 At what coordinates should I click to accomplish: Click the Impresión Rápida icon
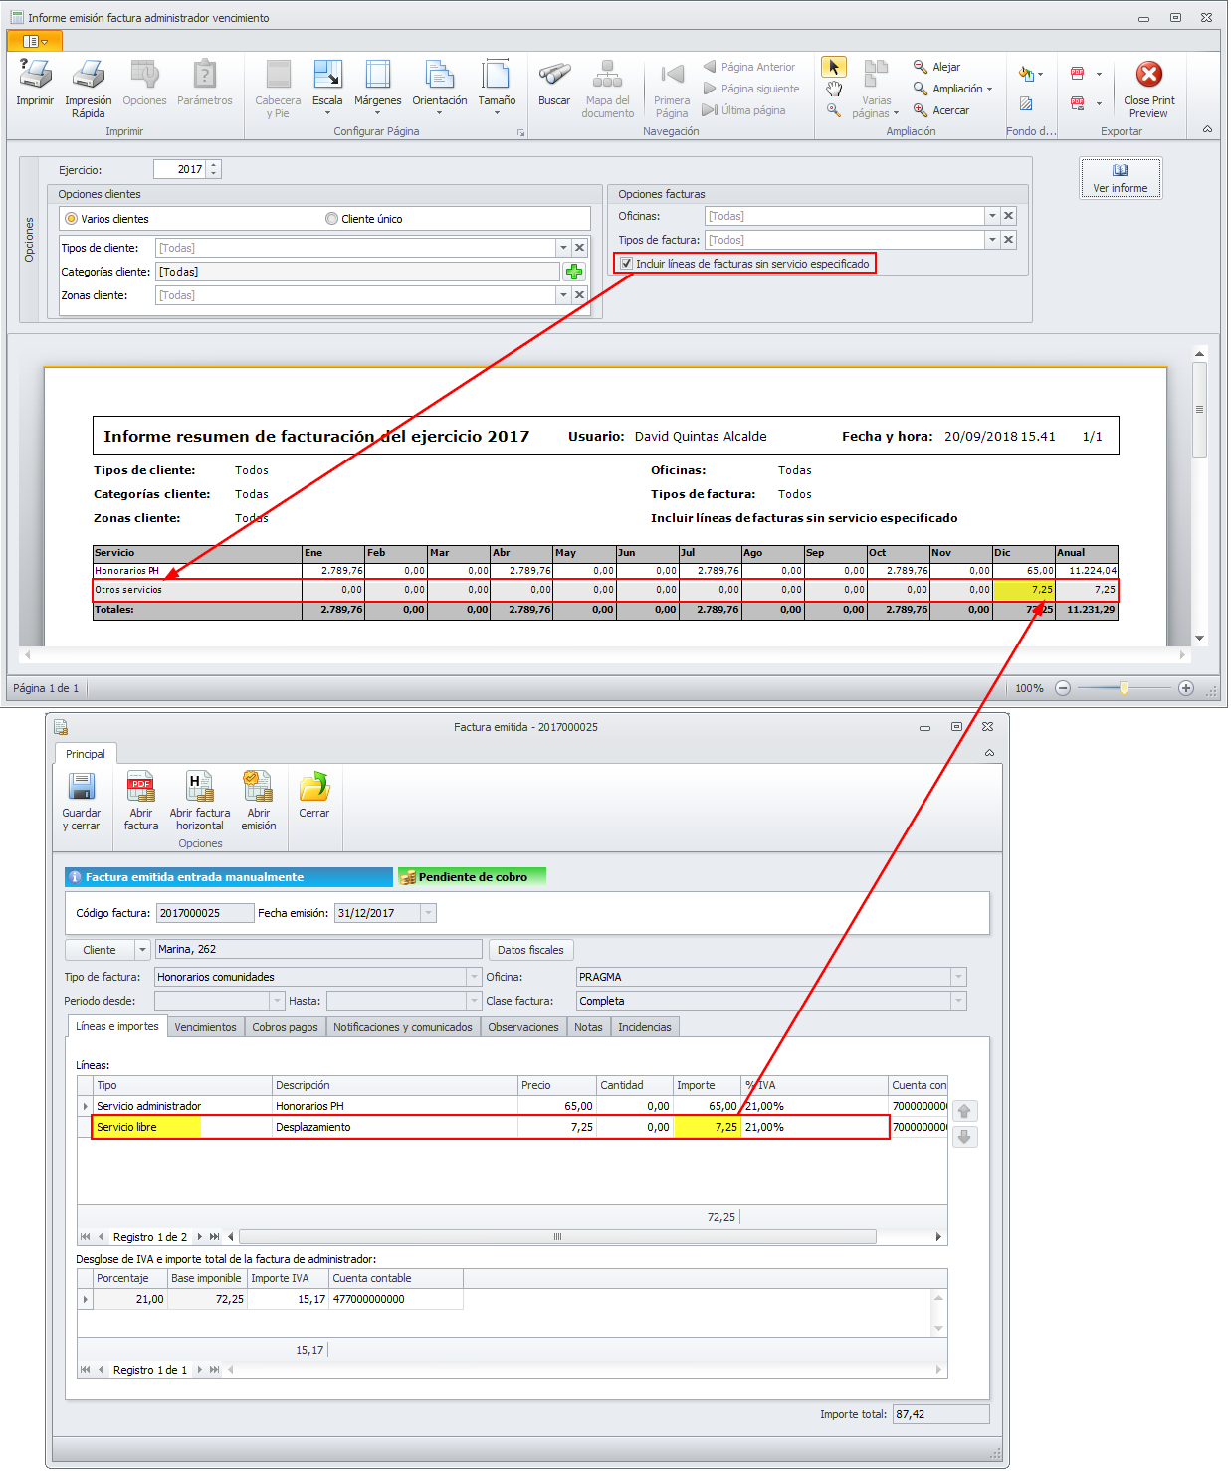coord(89,76)
